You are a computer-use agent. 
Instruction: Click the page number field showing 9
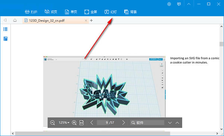[103, 123]
